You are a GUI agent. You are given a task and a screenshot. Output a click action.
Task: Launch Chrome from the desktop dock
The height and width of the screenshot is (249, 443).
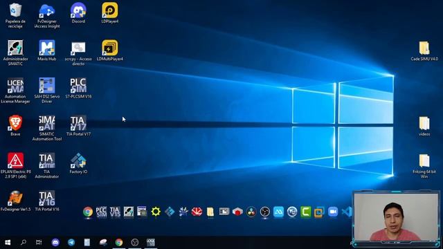click(x=88, y=212)
